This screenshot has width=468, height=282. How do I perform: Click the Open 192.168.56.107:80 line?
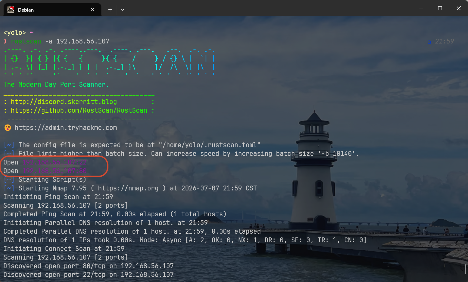coord(45,171)
